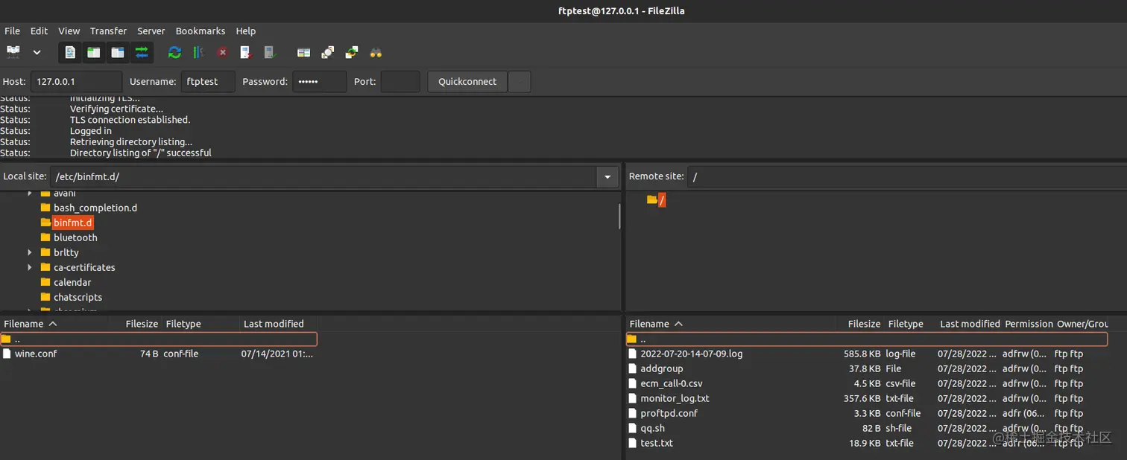Expand the brltty folder
The height and width of the screenshot is (460, 1127).
30,252
